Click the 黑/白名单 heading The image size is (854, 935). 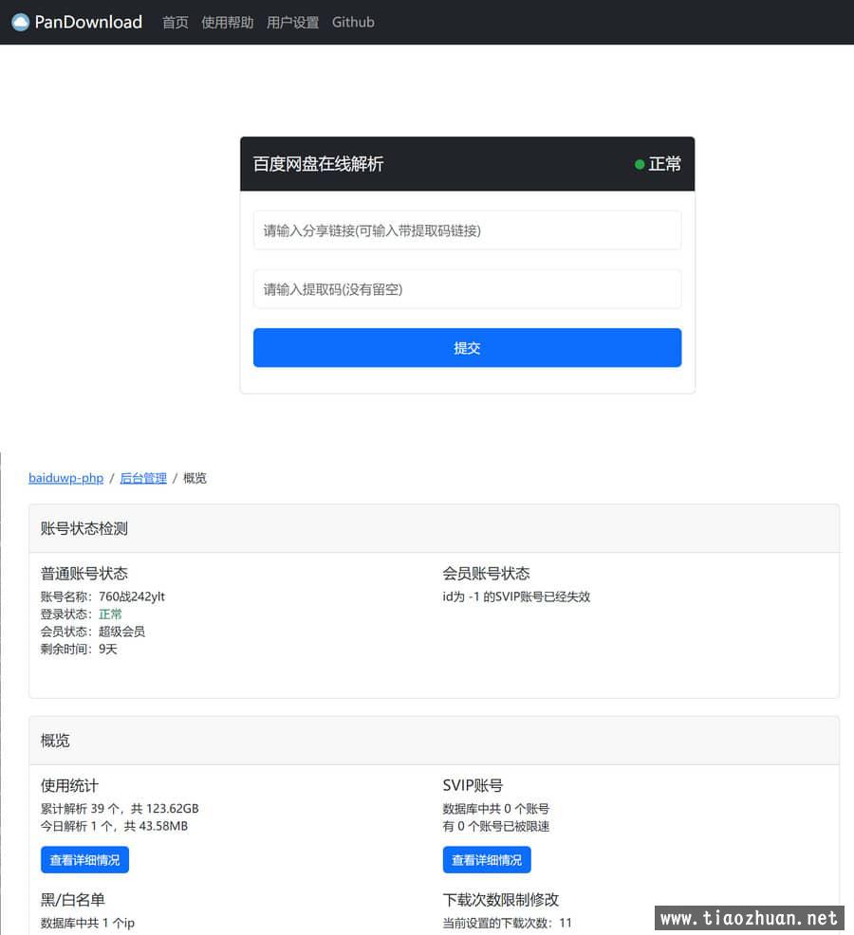[73, 900]
